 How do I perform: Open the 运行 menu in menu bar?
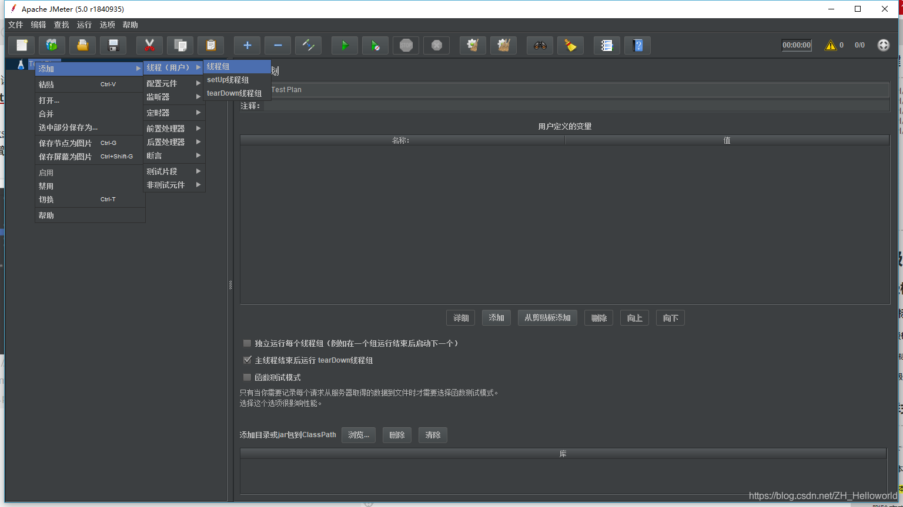coord(84,25)
